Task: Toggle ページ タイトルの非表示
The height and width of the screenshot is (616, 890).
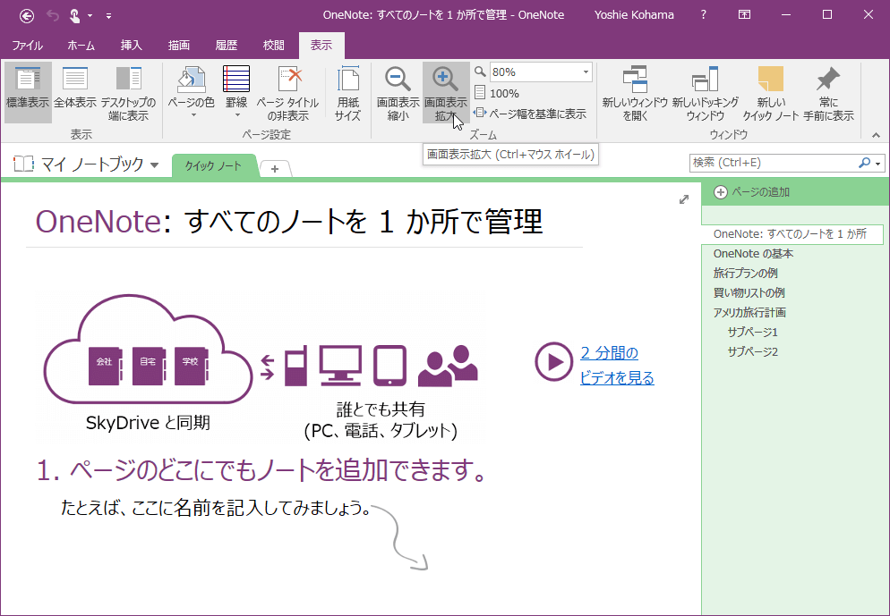Action: pos(287,93)
